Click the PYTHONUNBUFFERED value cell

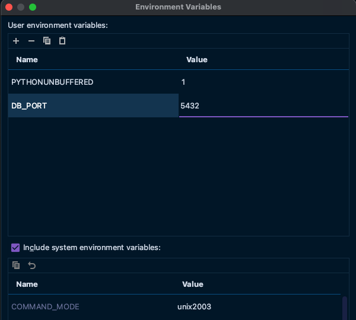tap(261, 82)
